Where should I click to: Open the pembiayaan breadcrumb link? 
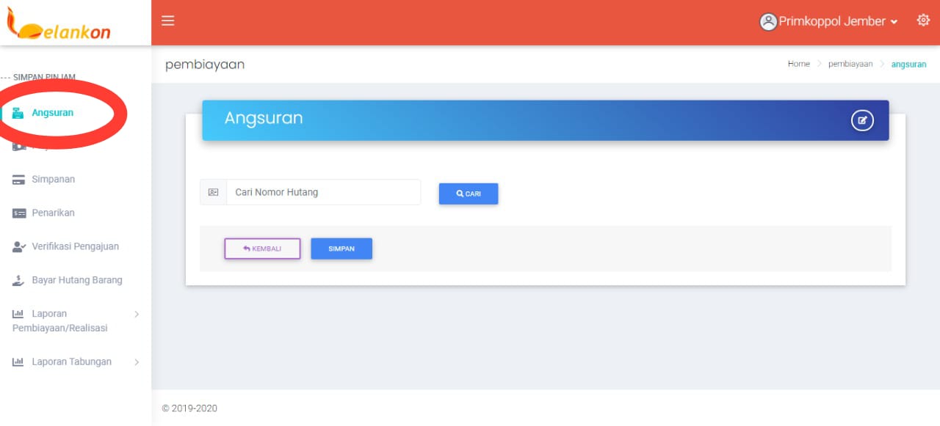coord(850,65)
